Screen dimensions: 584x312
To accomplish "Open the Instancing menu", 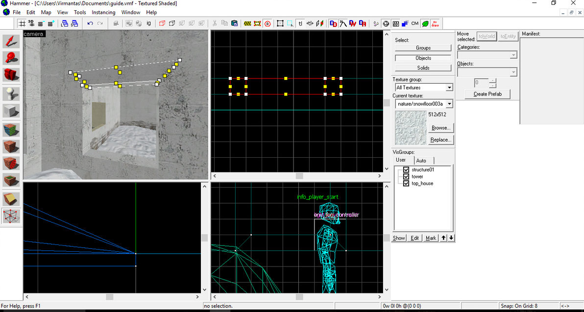I will click(103, 12).
